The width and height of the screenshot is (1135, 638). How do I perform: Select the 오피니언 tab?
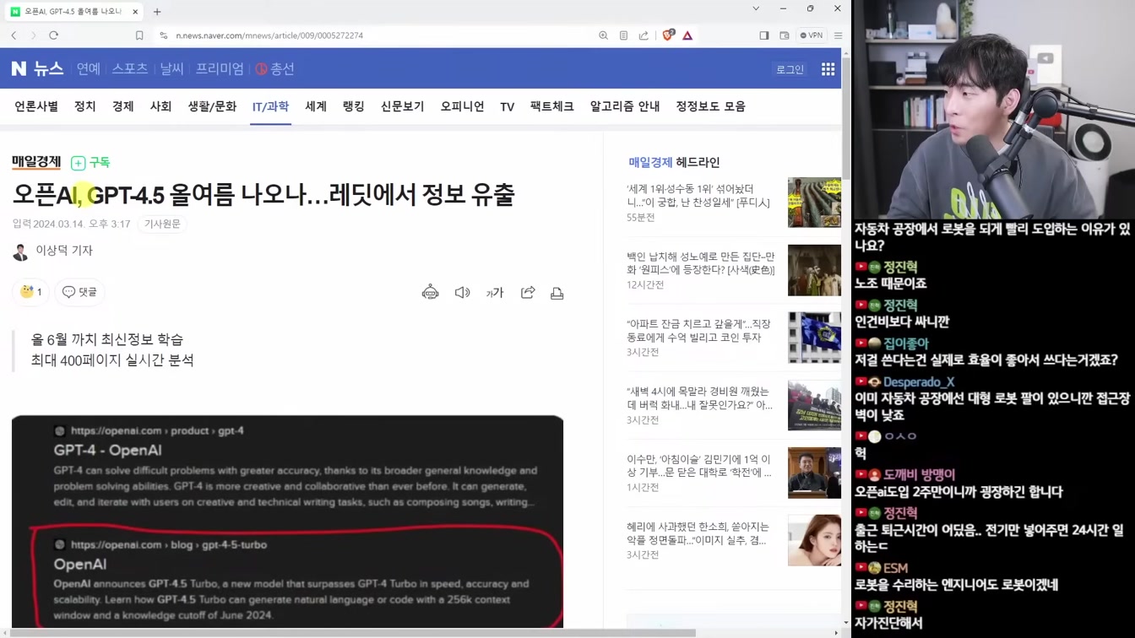[462, 106]
